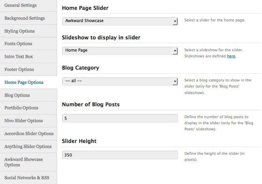262x184 pixels.
Task: Go to Nivo Slider Options
Action: [28, 121]
